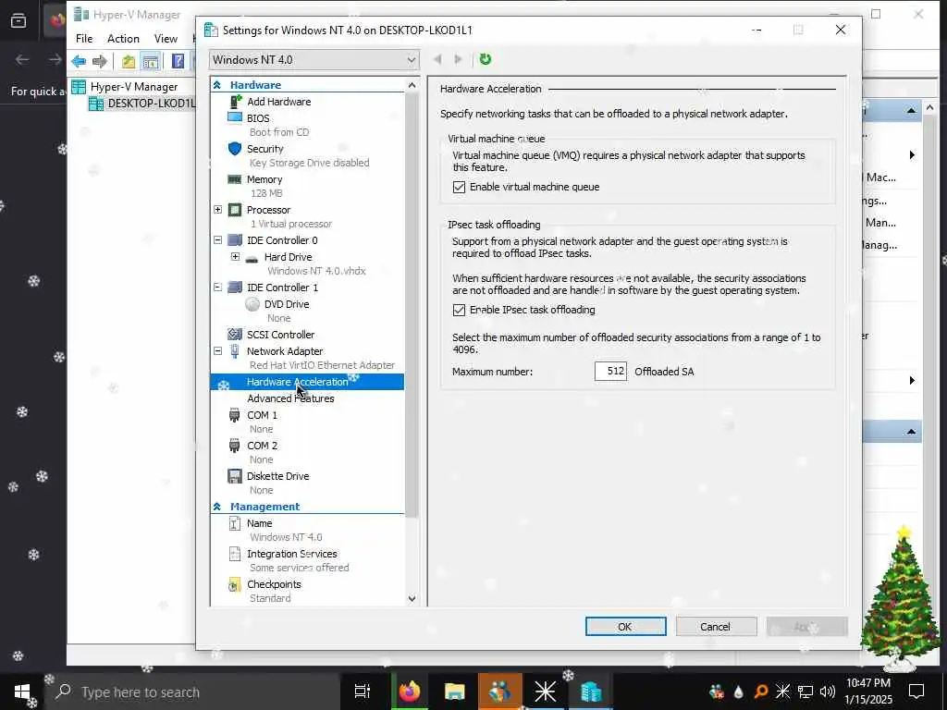This screenshot has height=710, width=947.
Task: Open Firefox from the taskbar
Action: pos(410,692)
